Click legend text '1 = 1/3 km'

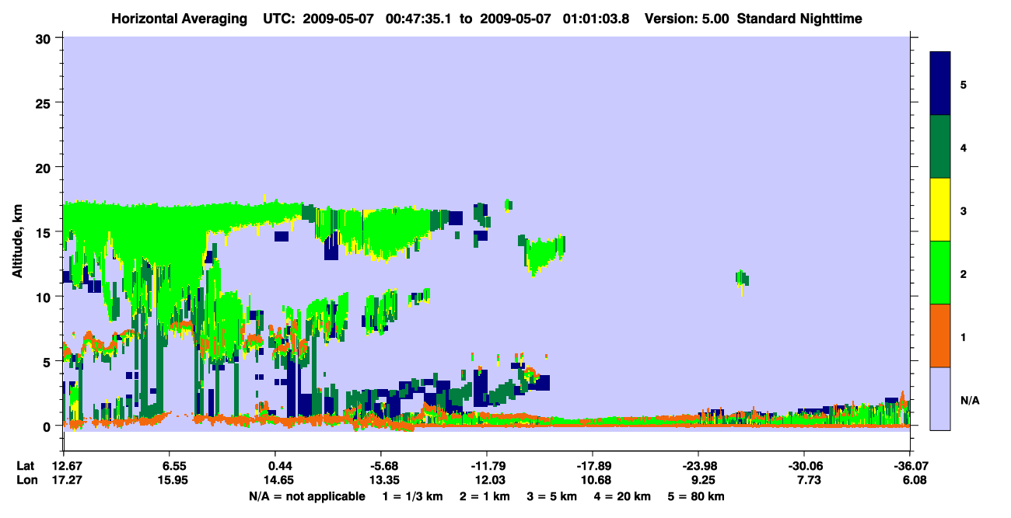(412, 496)
